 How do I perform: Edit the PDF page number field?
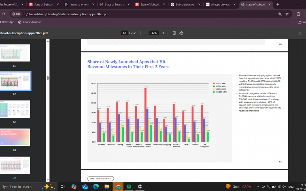click(124, 33)
